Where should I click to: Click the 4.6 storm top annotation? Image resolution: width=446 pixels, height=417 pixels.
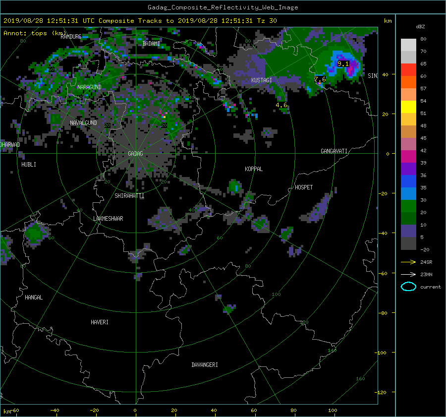pos(281,105)
